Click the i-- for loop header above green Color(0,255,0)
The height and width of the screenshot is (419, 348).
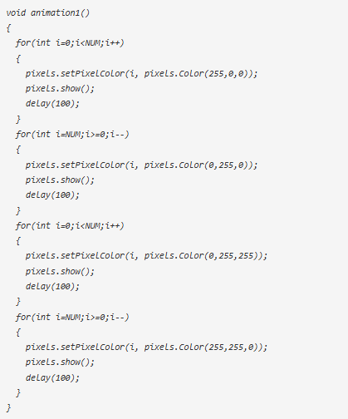(x=72, y=135)
